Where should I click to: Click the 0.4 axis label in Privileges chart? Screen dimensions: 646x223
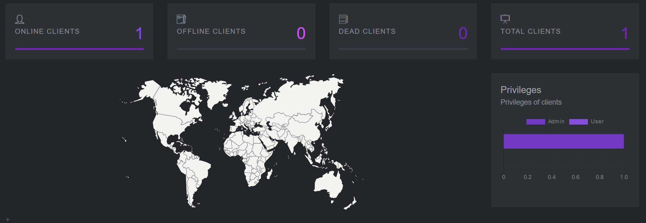(x=552, y=177)
